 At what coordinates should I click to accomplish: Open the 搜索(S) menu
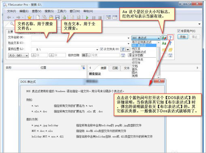[49, 11]
